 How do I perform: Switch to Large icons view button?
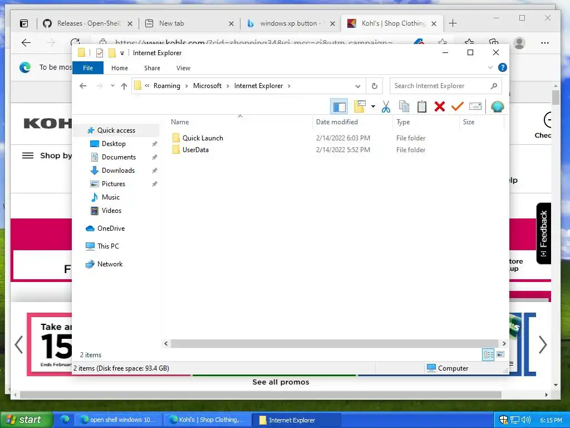[x=500, y=354]
